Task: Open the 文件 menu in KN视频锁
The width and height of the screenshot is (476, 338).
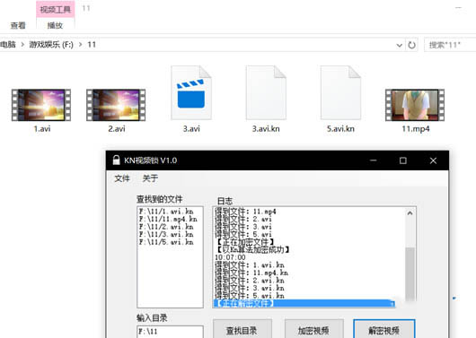Action: coord(122,178)
